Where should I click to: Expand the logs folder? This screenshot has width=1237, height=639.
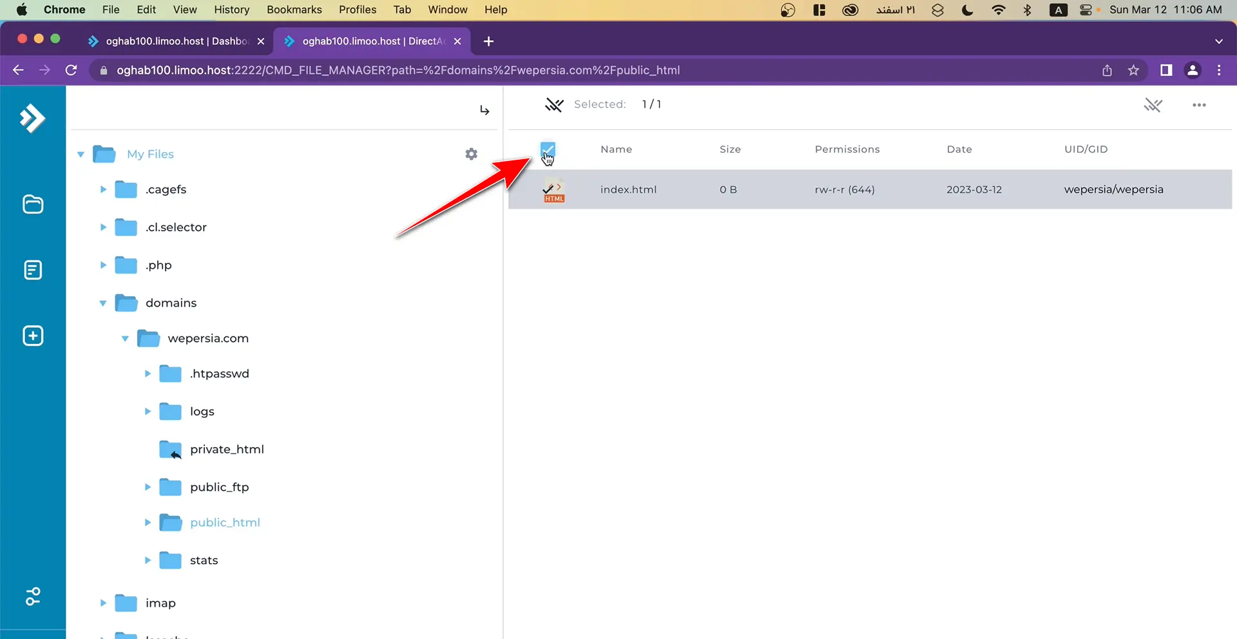pos(148,412)
